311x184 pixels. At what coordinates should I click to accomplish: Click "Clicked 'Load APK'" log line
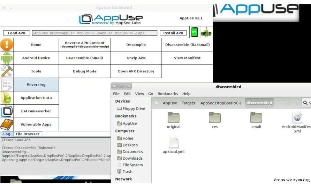[17, 140]
